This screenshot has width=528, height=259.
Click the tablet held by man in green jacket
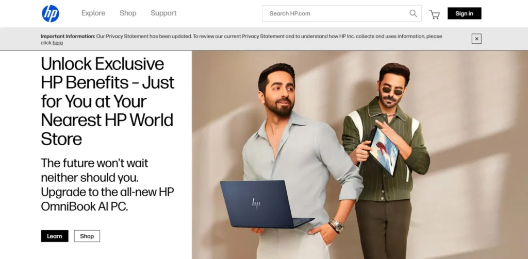click(x=384, y=149)
